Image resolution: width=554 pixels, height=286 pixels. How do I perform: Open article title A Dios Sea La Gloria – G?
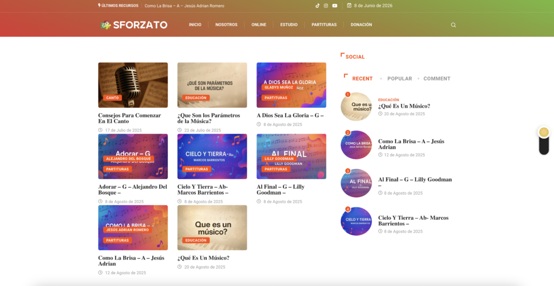[290, 116]
